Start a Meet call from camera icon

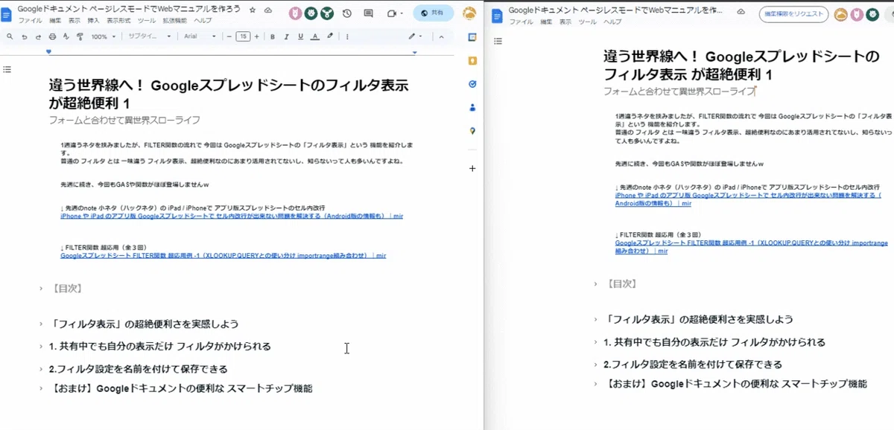pyautogui.click(x=393, y=13)
